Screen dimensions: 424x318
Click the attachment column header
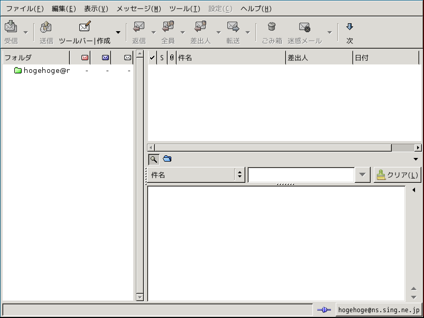[172, 58]
